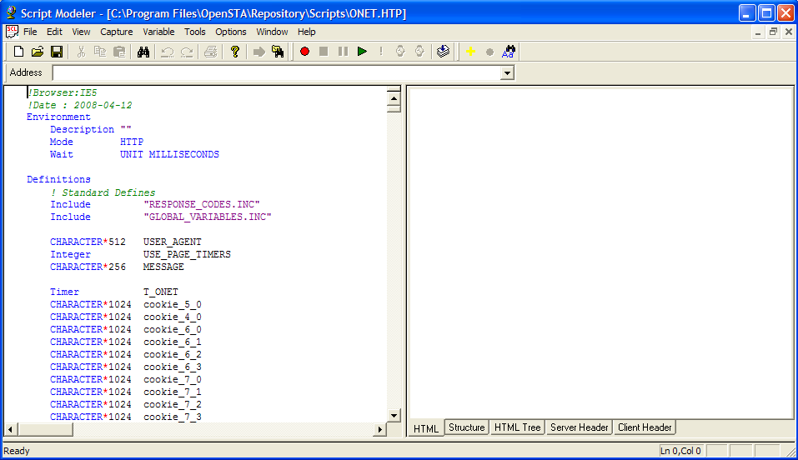Switch to the Client Header tab
The height and width of the screenshot is (460, 798).
click(645, 427)
